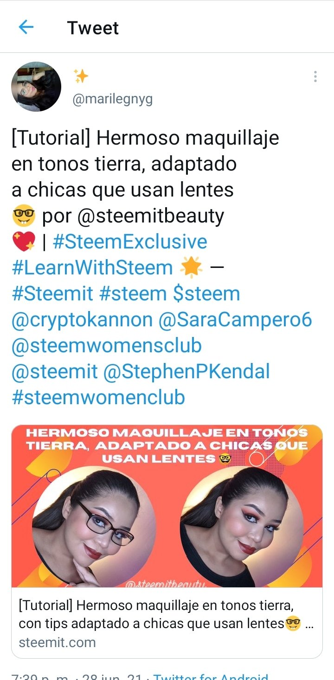The image size is (334, 680).
Task: Select the sparkles emoji display name
Action: point(81,76)
